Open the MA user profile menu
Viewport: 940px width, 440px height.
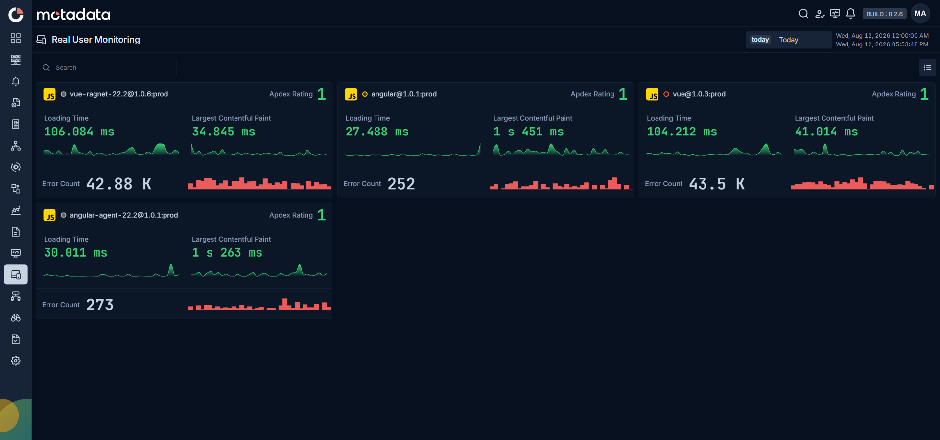pyautogui.click(x=920, y=14)
